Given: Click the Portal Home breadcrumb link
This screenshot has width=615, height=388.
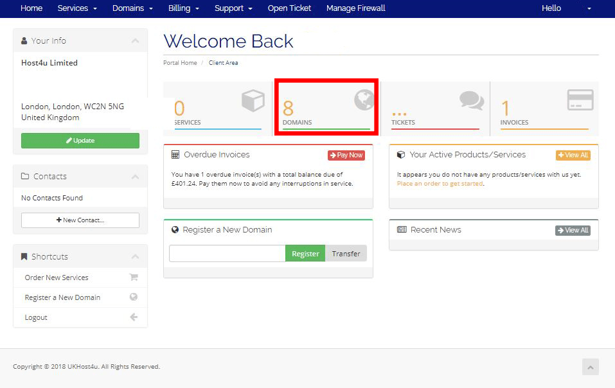Looking at the screenshot, I should pyautogui.click(x=180, y=63).
